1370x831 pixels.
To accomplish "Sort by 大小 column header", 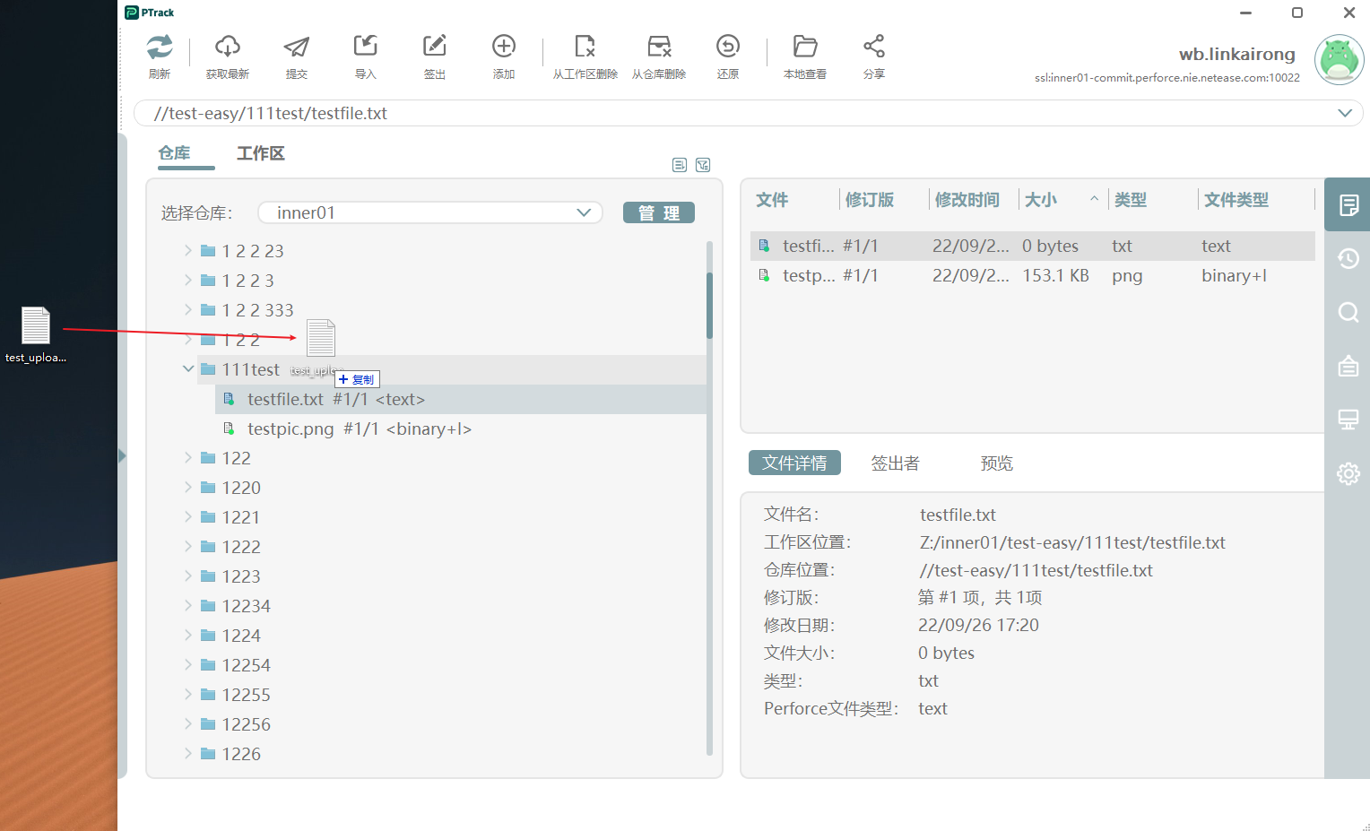I will [1041, 200].
